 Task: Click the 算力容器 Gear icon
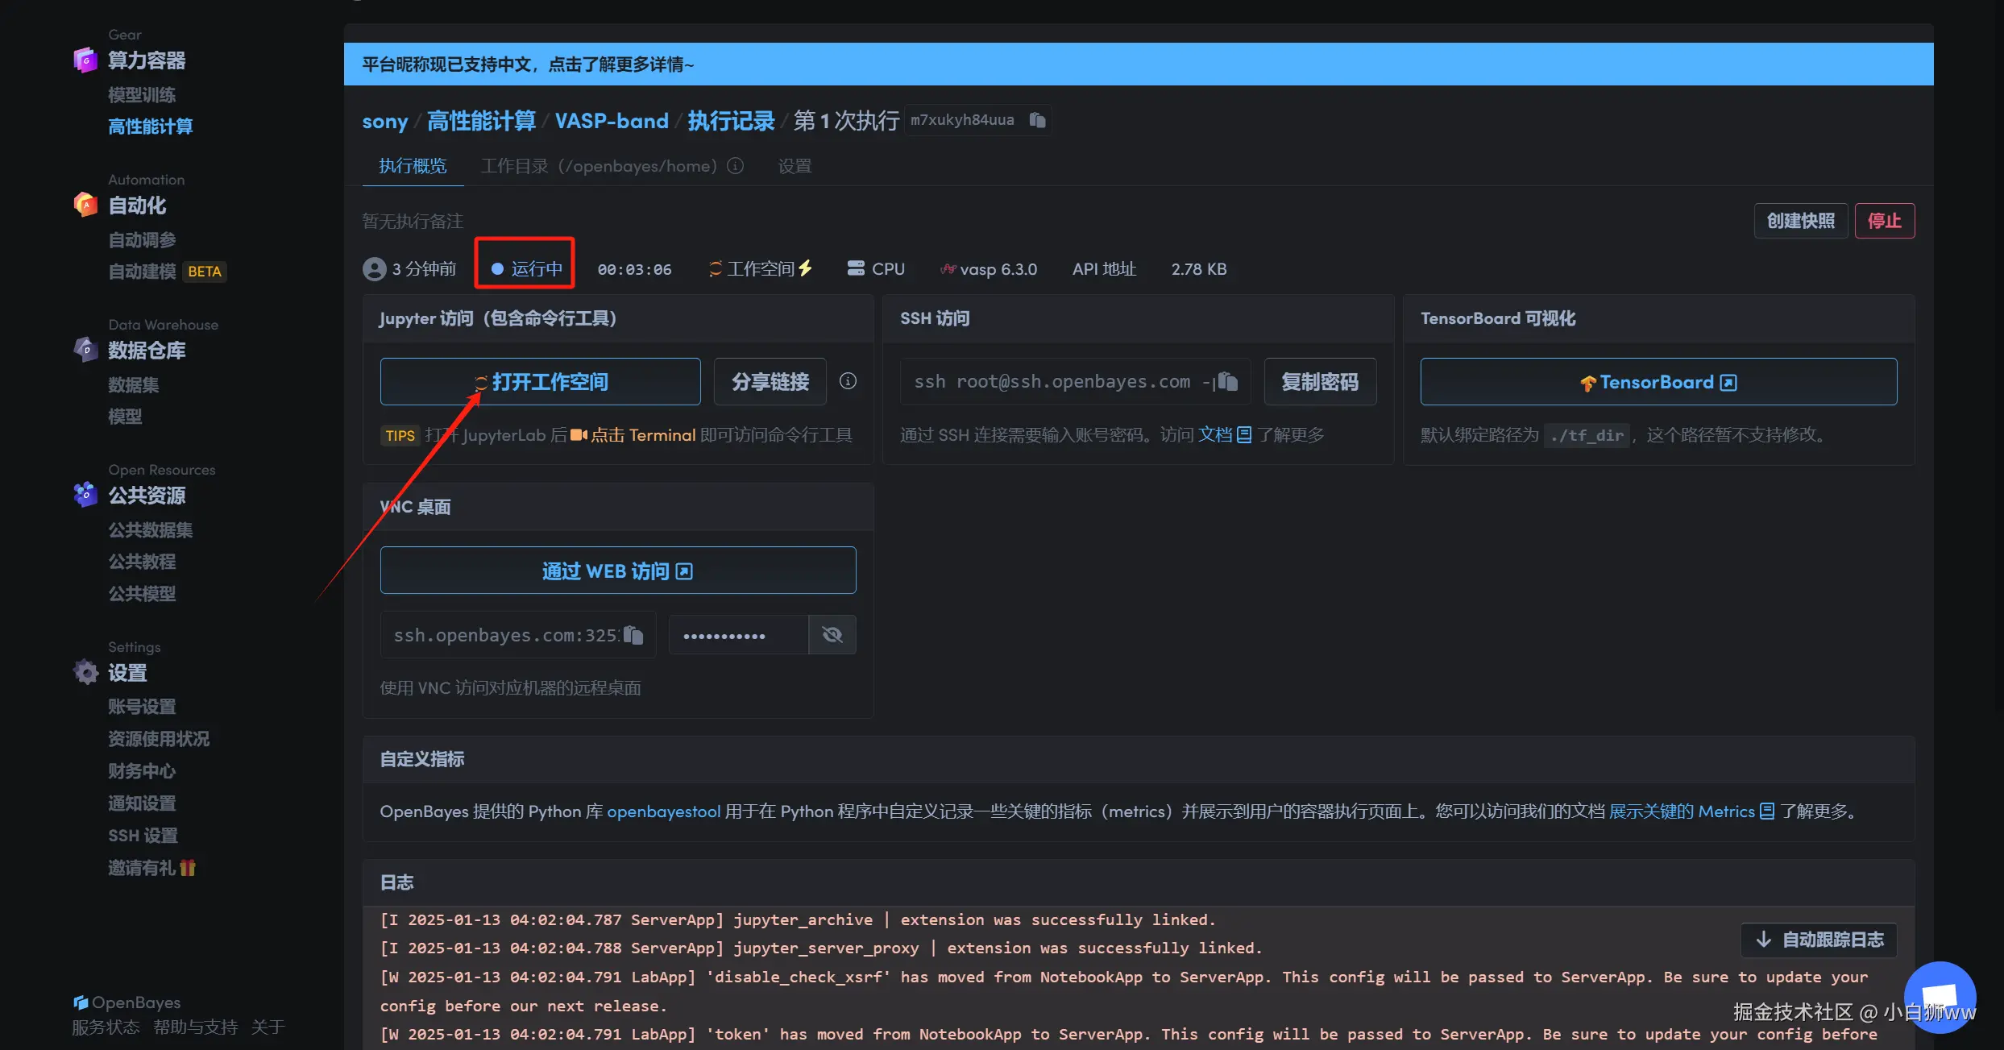click(x=85, y=60)
